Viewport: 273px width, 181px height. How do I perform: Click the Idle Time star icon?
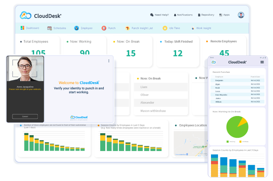click(x=165, y=28)
